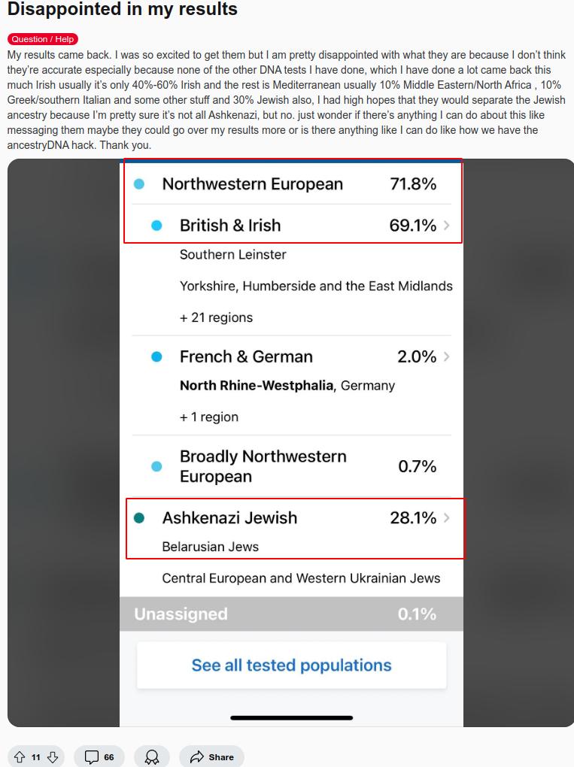
Task: Click See all tested populations
Action: (291, 665)
